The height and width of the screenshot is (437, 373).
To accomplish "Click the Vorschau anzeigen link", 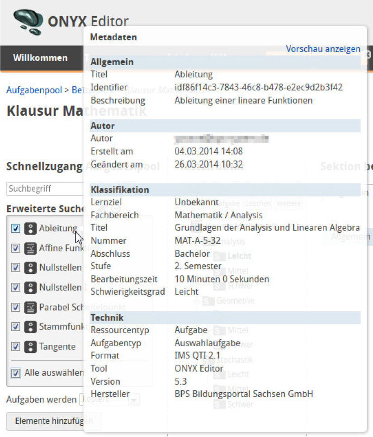I will pyautogui.click(x=323, y=49).
